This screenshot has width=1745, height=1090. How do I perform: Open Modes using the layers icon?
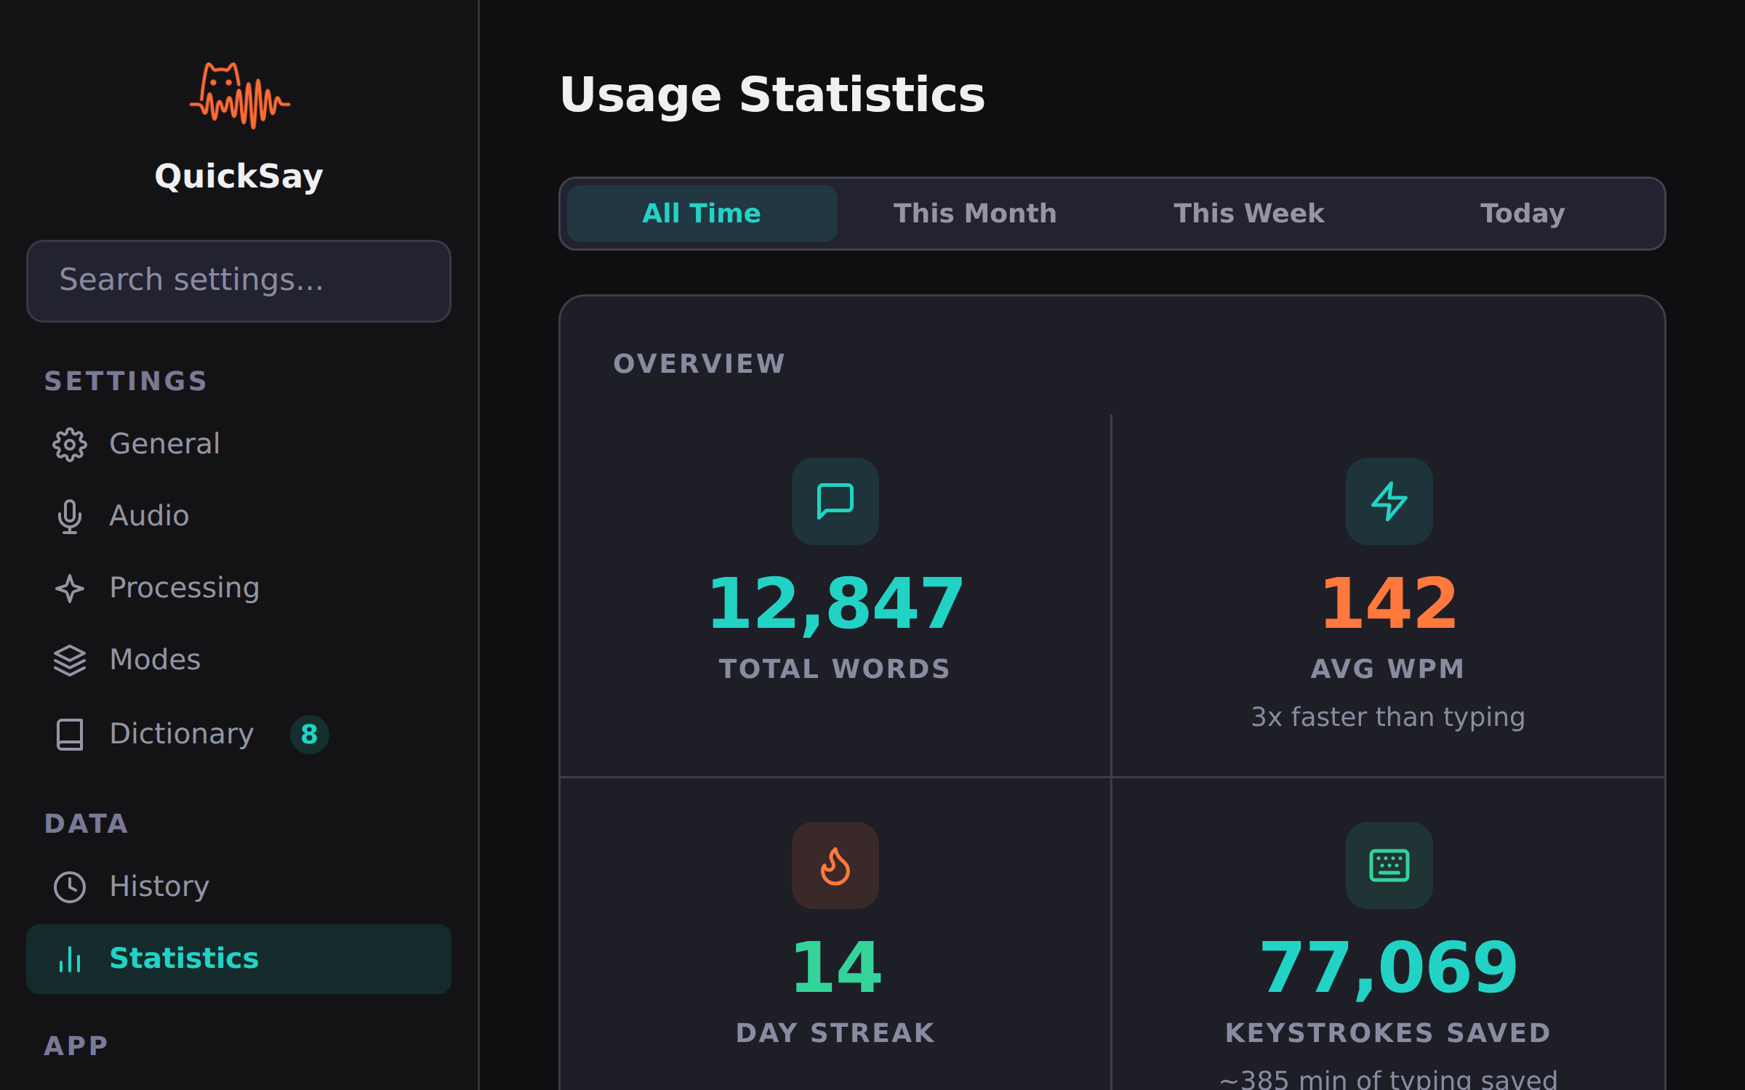pos(71,660)
